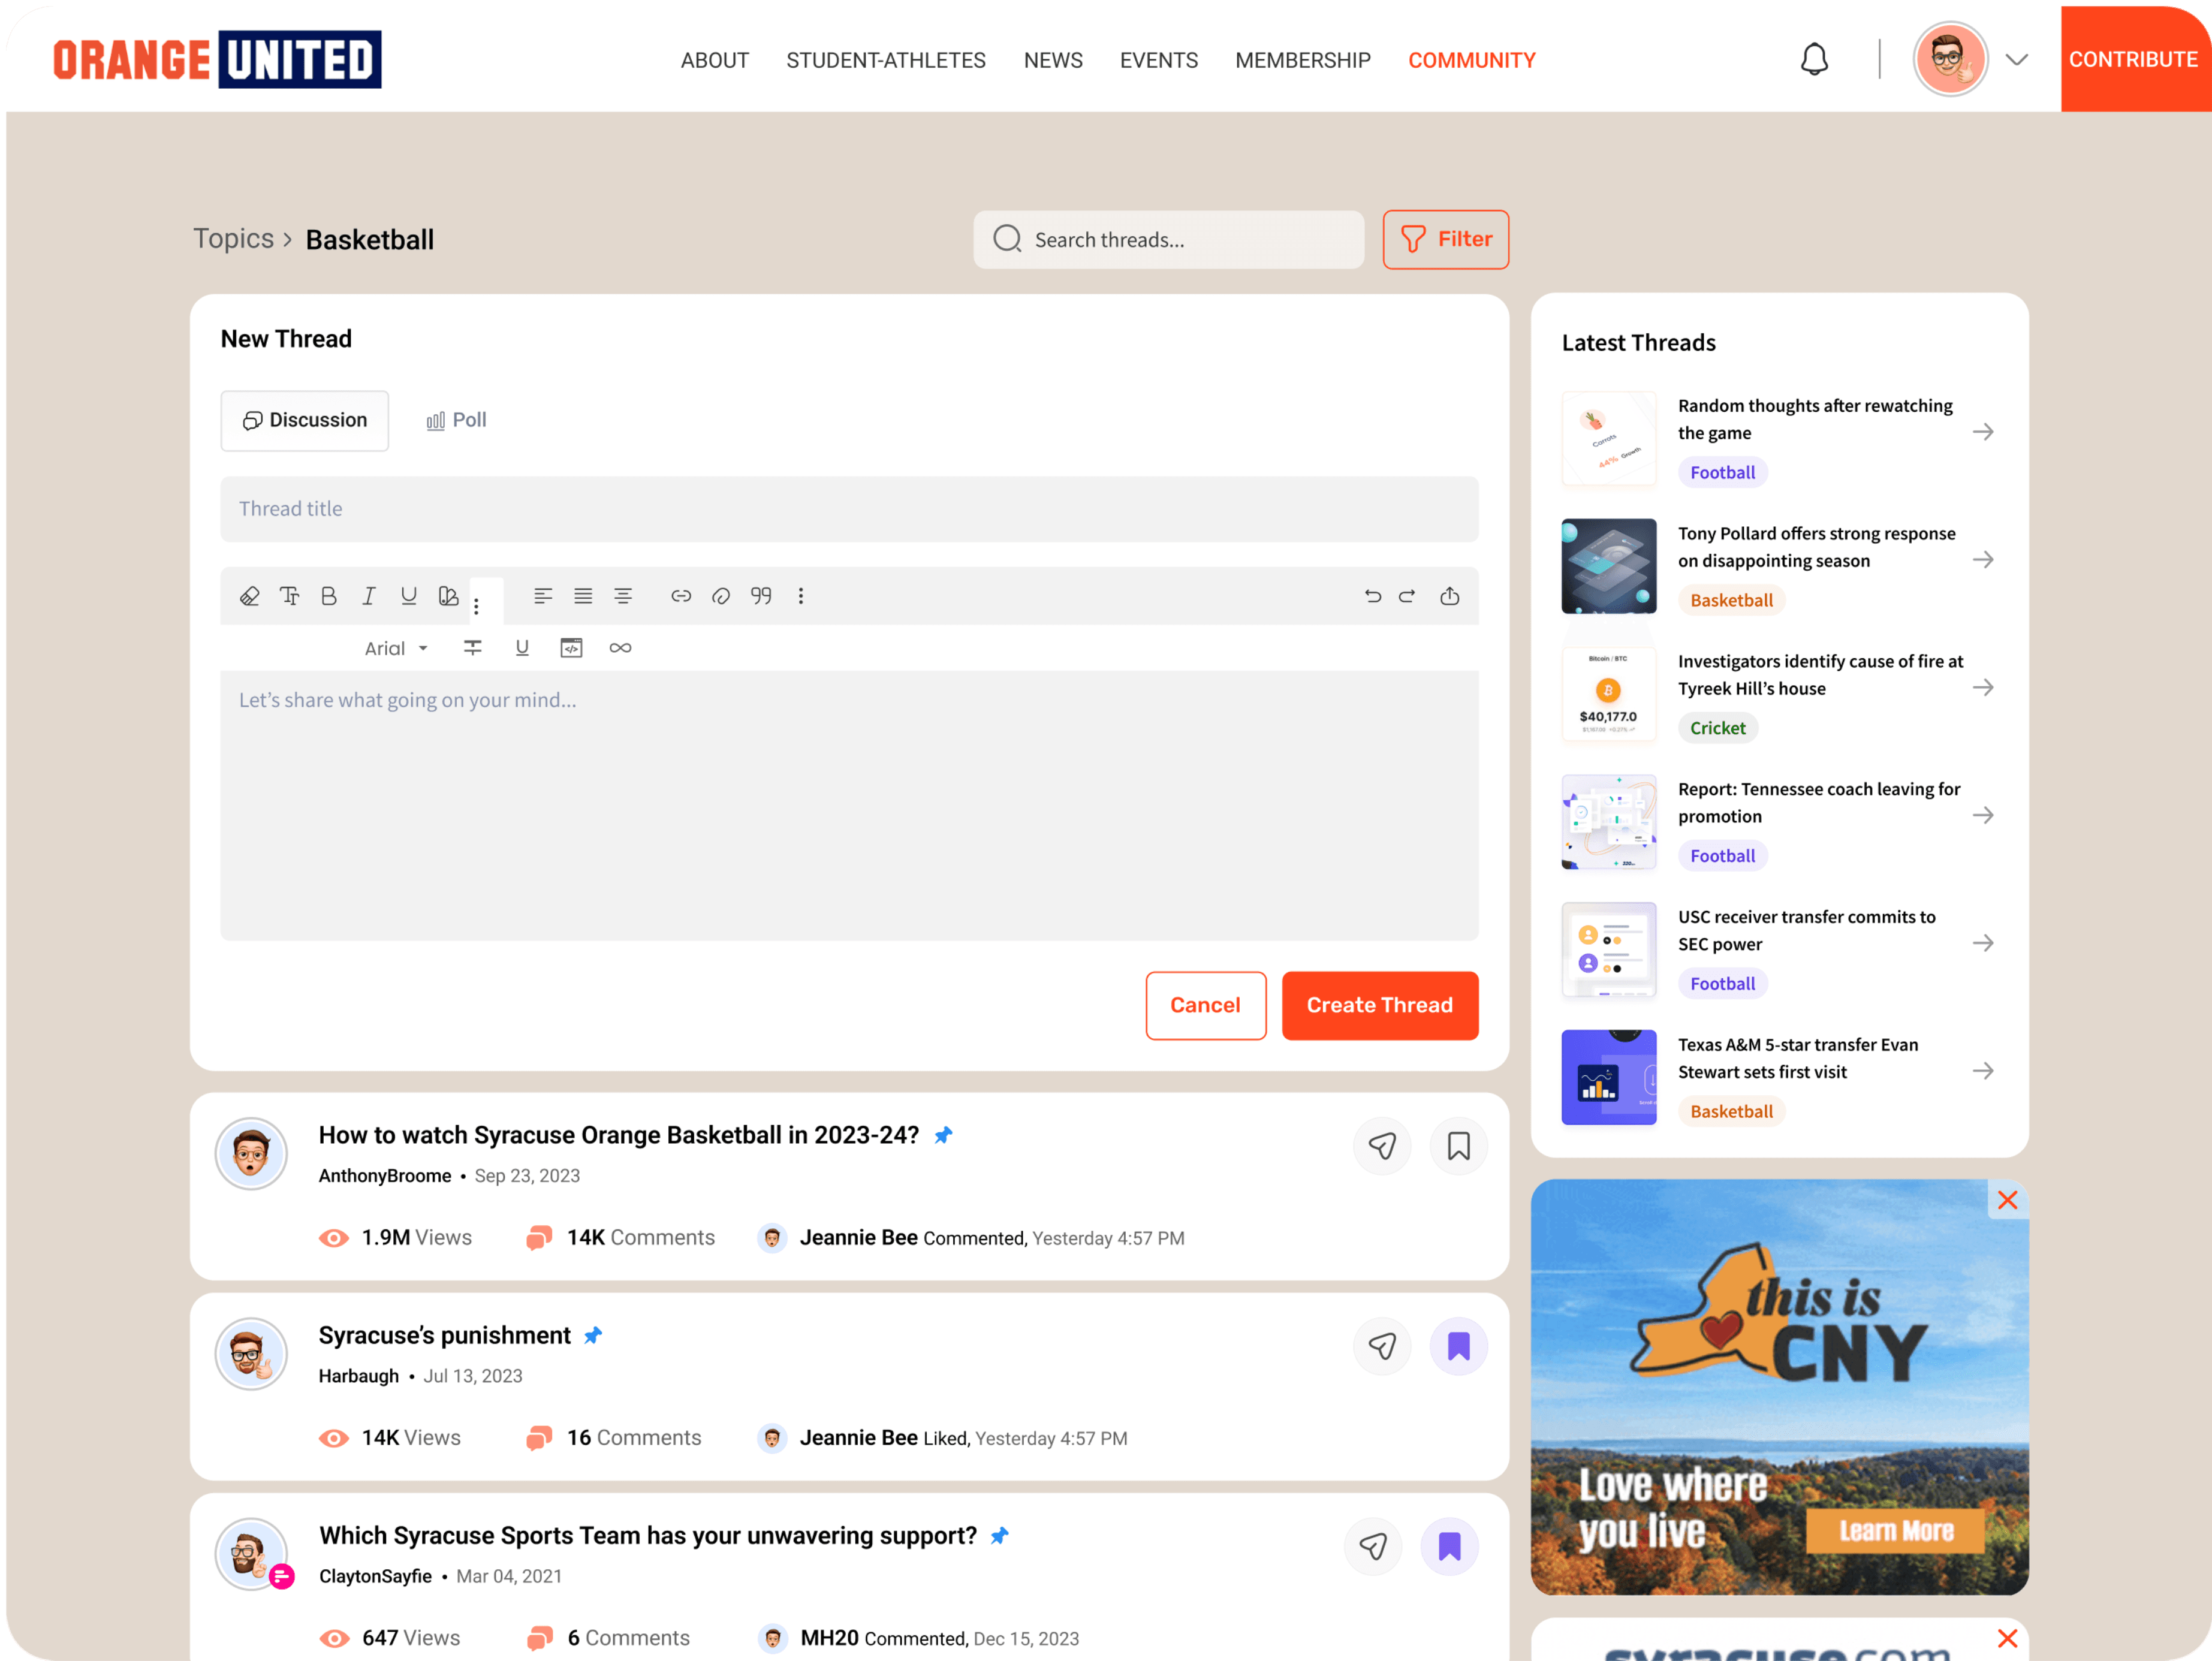The height and width of the screenshot is (1661, 2212).
Task: Switch to the Poll tab
Action: 456,420
